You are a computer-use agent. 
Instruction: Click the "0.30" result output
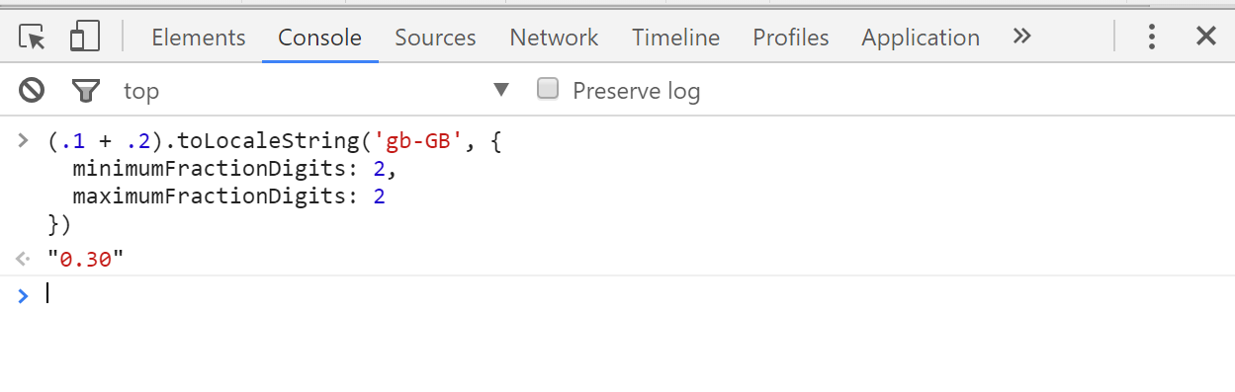click(86, 260)
